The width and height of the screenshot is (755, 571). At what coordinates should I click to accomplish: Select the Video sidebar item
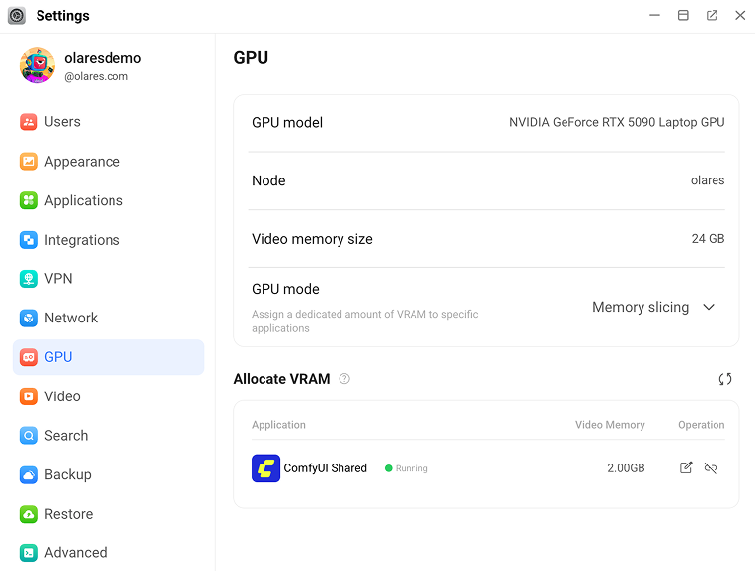pyautogui.click(x=62, y=396)
